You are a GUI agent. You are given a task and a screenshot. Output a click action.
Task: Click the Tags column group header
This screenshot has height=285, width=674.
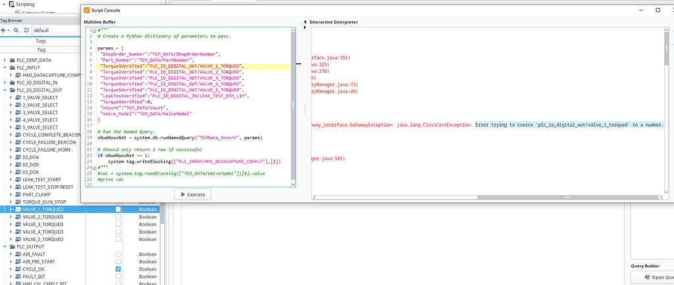pos(41,41)
